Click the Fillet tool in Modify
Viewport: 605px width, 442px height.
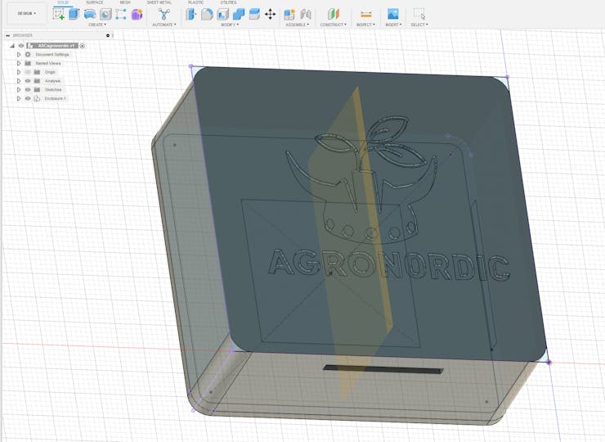click(x=208, y=14)
